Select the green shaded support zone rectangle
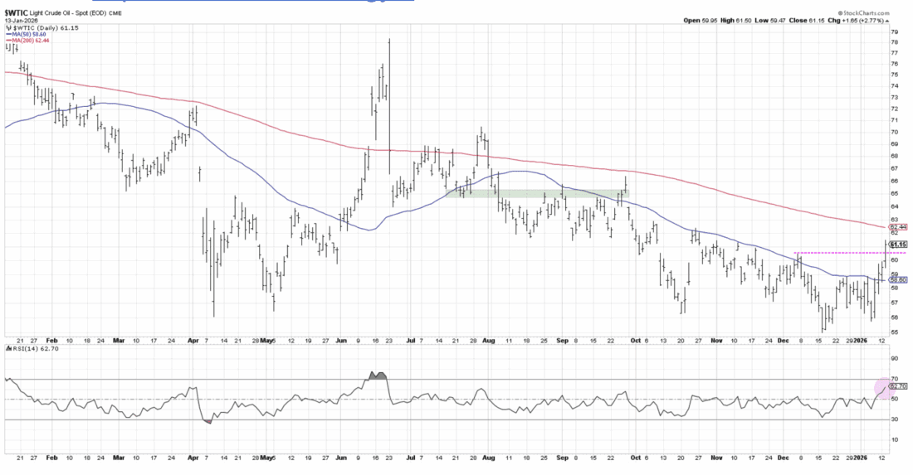913x475 pixels. (538, 193)
